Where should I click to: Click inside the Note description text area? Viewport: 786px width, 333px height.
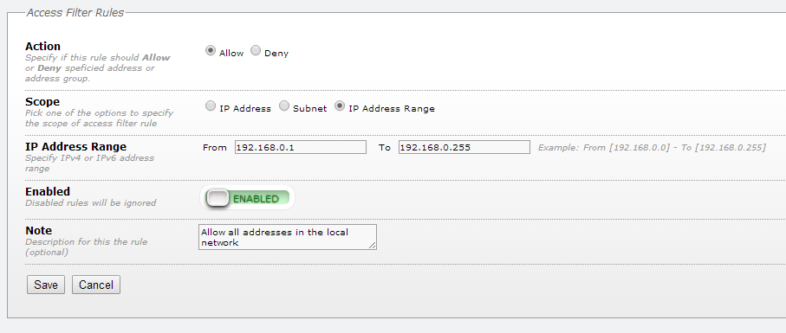click(x=287, y=237)
